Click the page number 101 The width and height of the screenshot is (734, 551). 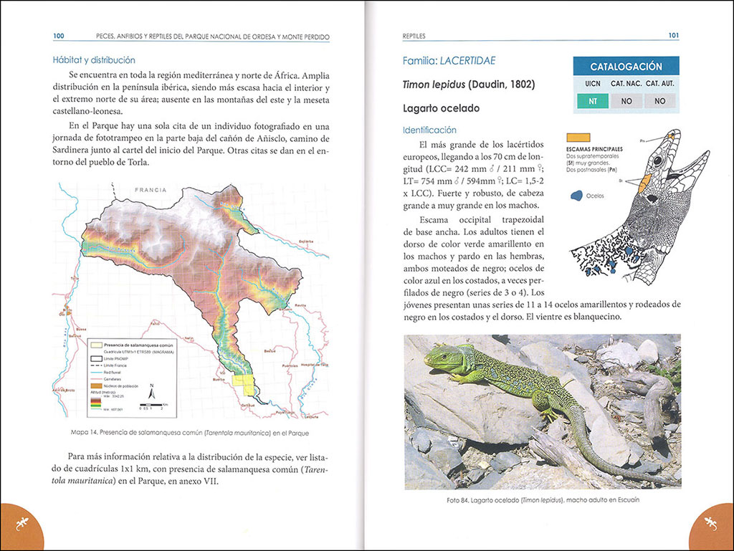click(673, 35)
